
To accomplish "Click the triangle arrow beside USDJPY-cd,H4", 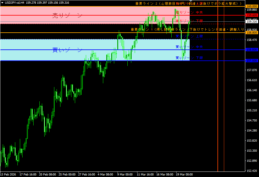I will pos(2,3).
